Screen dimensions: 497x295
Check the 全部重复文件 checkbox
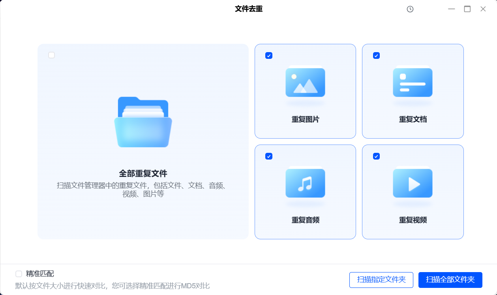point(52,55)
